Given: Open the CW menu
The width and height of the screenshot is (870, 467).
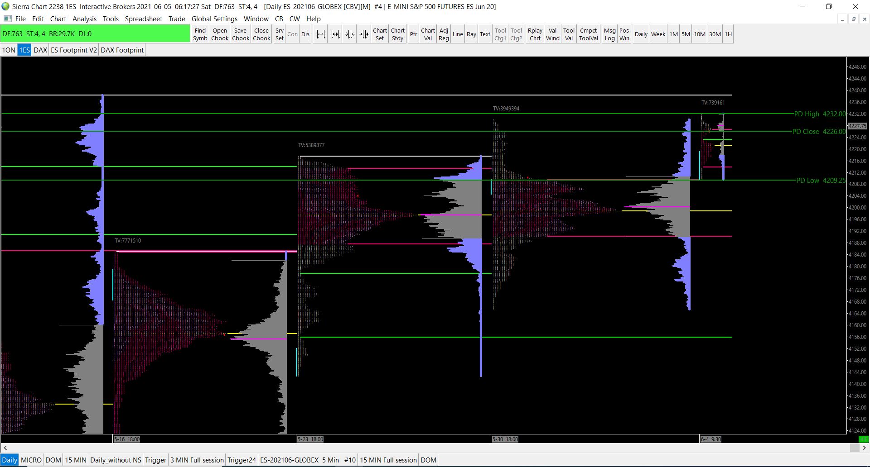Looking at the screenshot, I should click(x=295, y=19).
